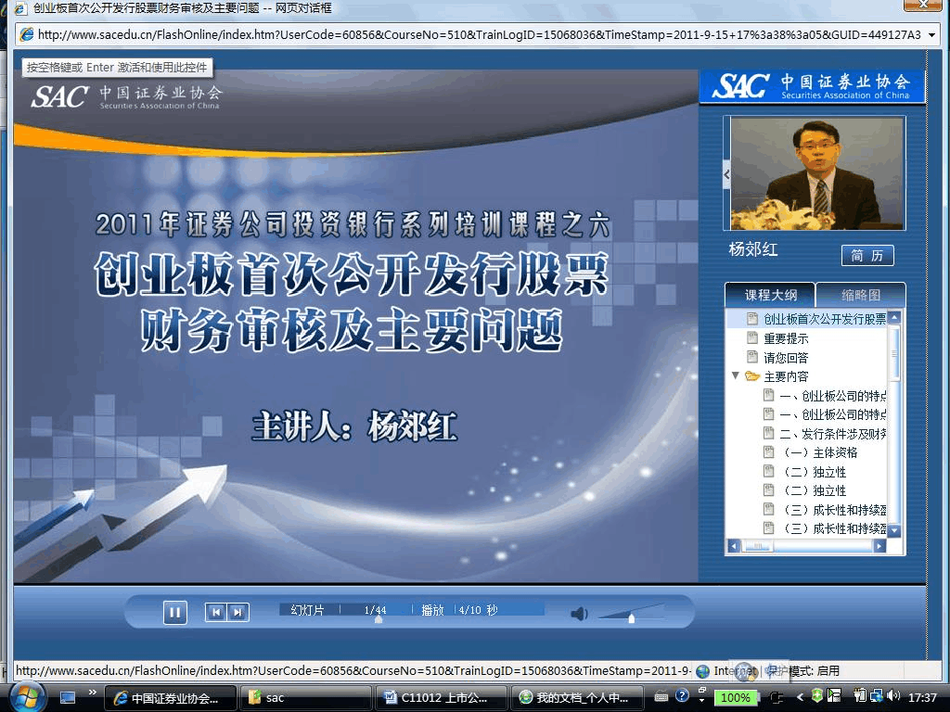Switch to the 缩略图 tab
This screenshot has width=950, height=712.
coord(860,295)
